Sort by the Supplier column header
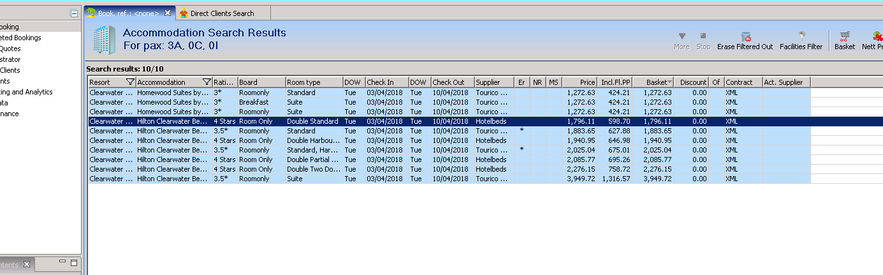883x275 pixels. [495, 82]
